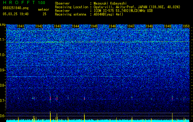Select the filename 0503251940.png
This screenshot has width=193, height=122.
click(x=16, y=8)
